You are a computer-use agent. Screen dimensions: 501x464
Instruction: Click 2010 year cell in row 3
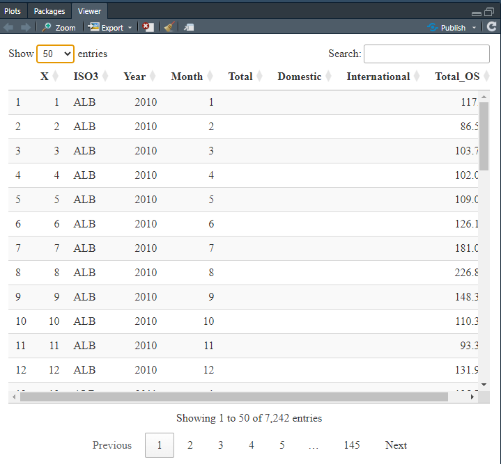point(146,151)
